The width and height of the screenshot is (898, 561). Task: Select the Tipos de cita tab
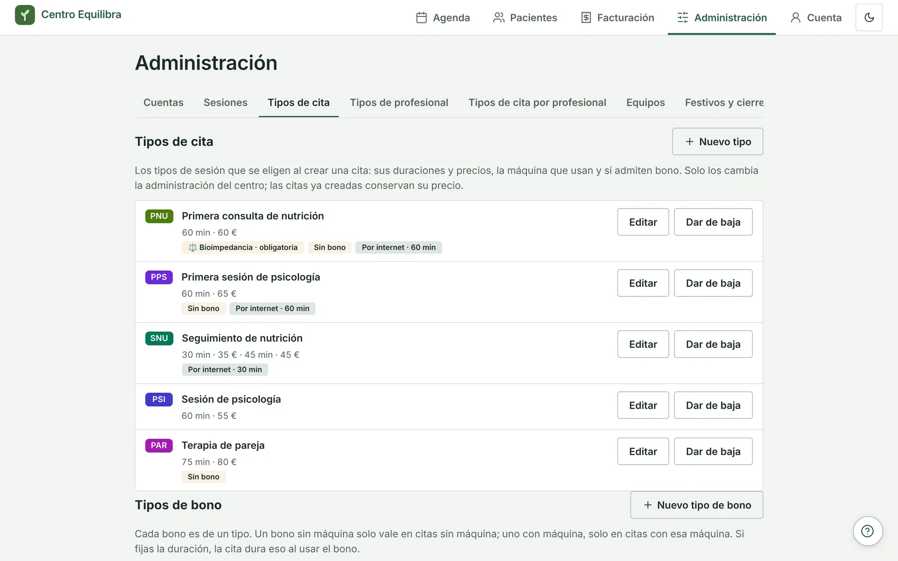[x=298, y=102]
